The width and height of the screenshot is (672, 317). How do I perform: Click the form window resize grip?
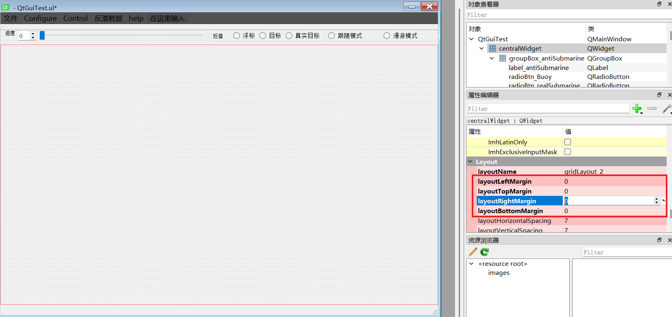click(435, 312)
